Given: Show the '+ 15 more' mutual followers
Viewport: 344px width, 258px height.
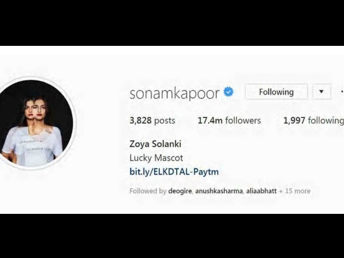Looking at the screenshot, I should pyautogui.click(x=295, y=191).
